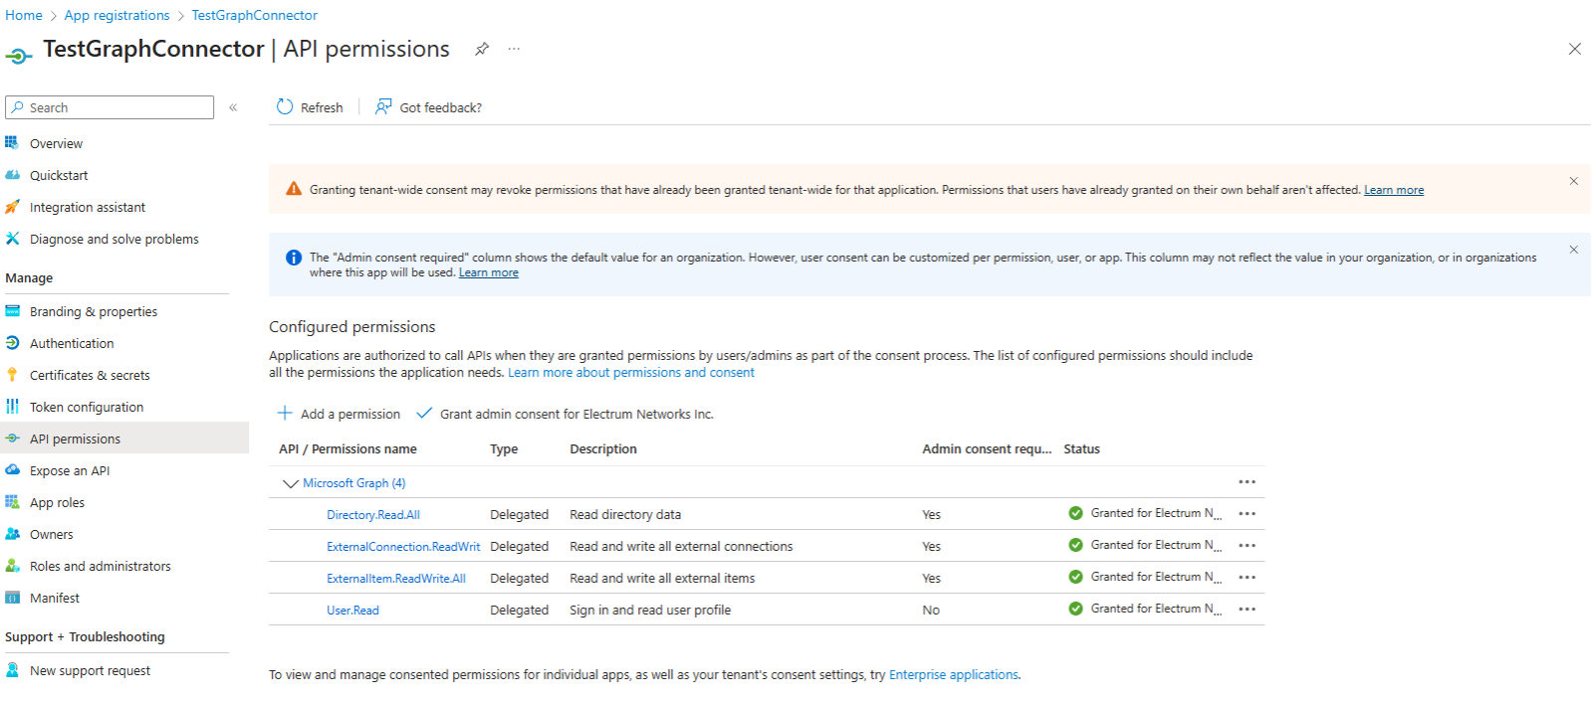Open the Enterprise applications link
The height and width of the screenshot is (704, 1592).
954,674
